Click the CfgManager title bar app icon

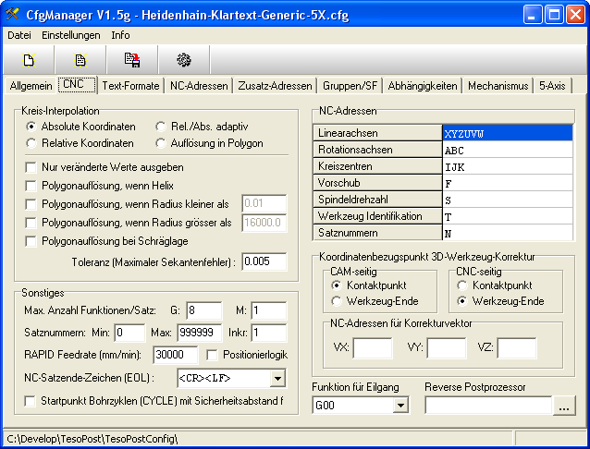pos(13,14)
